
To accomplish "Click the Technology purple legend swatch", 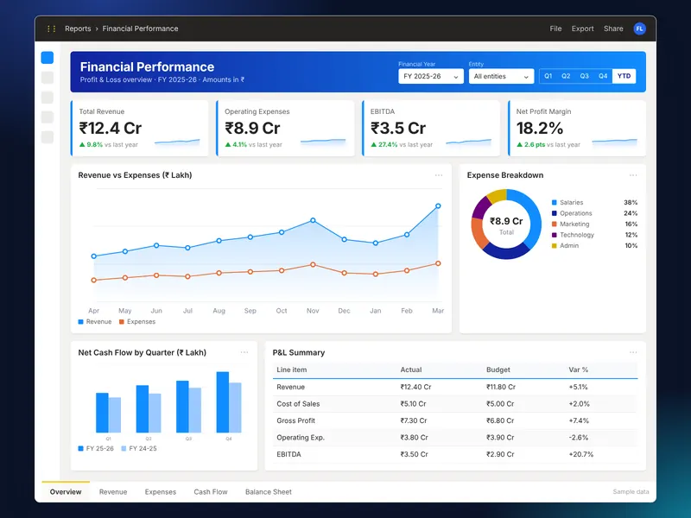I will pos(555,235).
